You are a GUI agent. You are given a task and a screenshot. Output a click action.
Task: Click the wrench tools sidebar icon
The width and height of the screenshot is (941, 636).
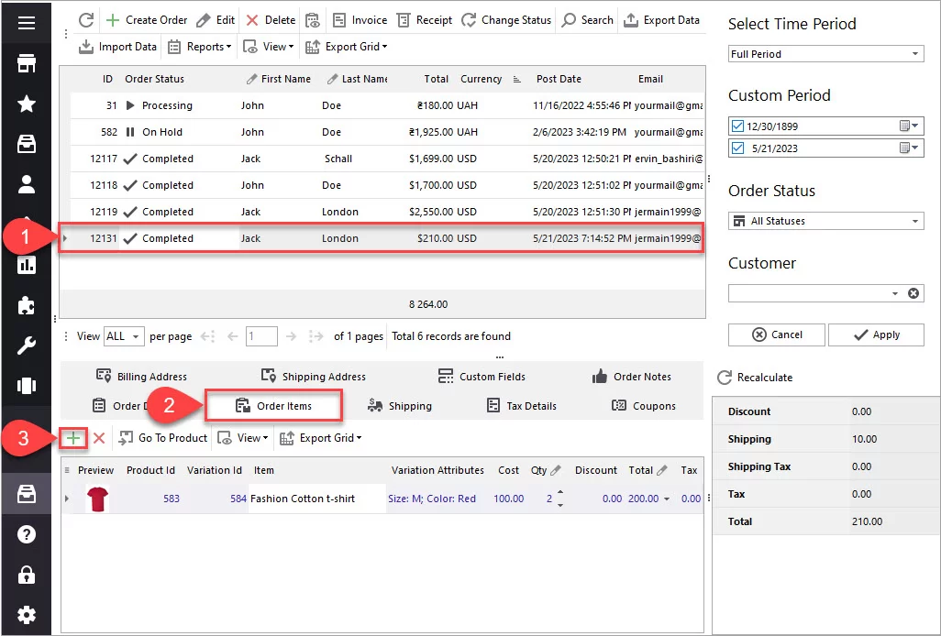point(27,345)
